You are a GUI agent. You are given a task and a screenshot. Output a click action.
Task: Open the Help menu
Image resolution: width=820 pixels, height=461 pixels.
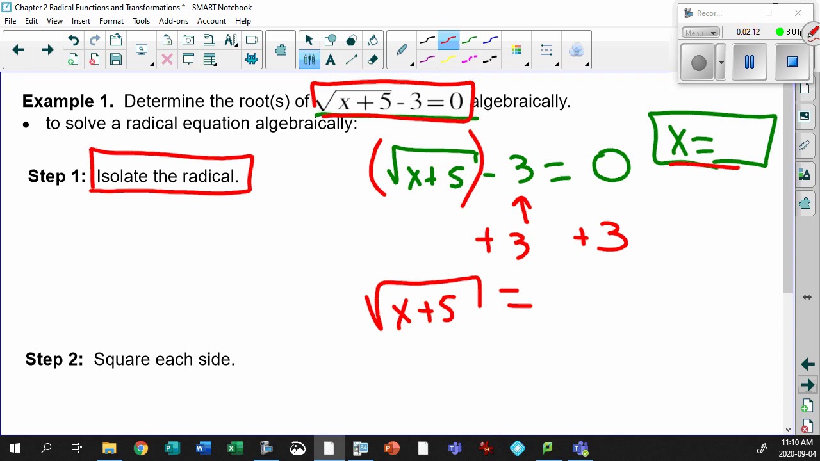coord(243,21)
